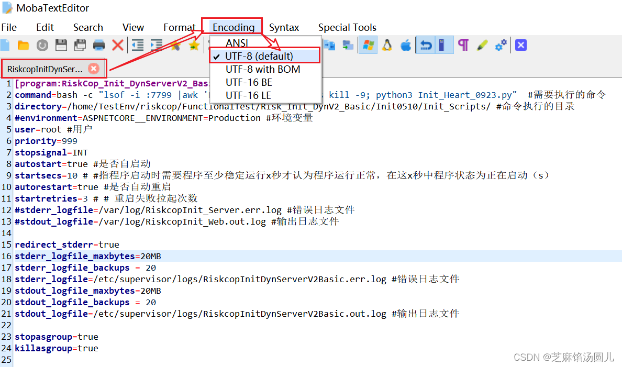Select the Linux LF line-ending icon
Image resolution: width=622 pixels, height=367 pixels.
[x=386, y=45]
